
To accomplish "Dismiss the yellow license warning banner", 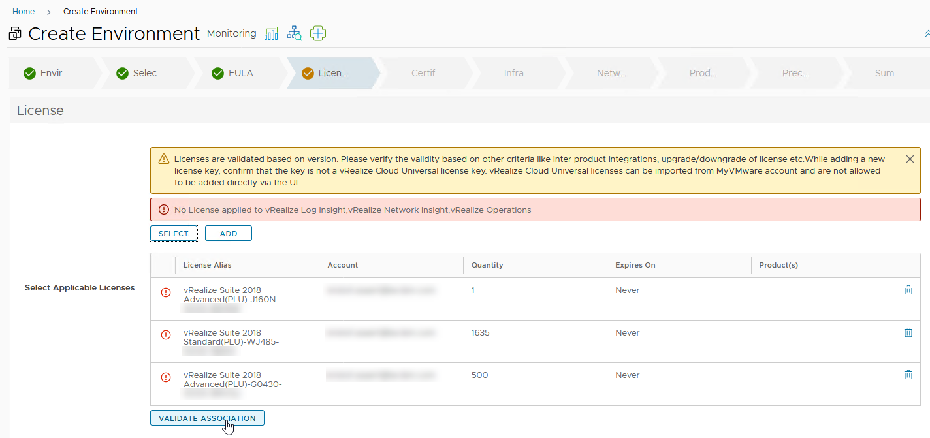I will 910,159.
